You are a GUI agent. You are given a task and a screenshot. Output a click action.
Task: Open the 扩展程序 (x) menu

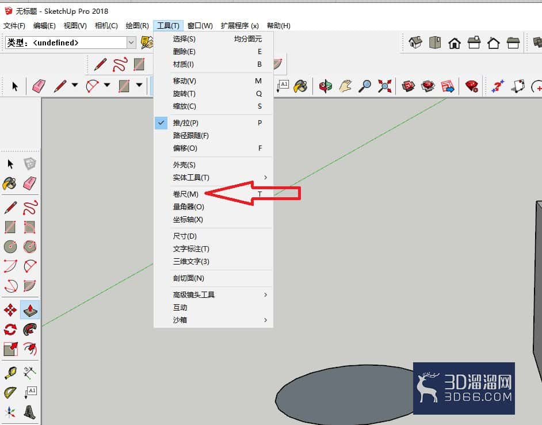pos(239,25)
